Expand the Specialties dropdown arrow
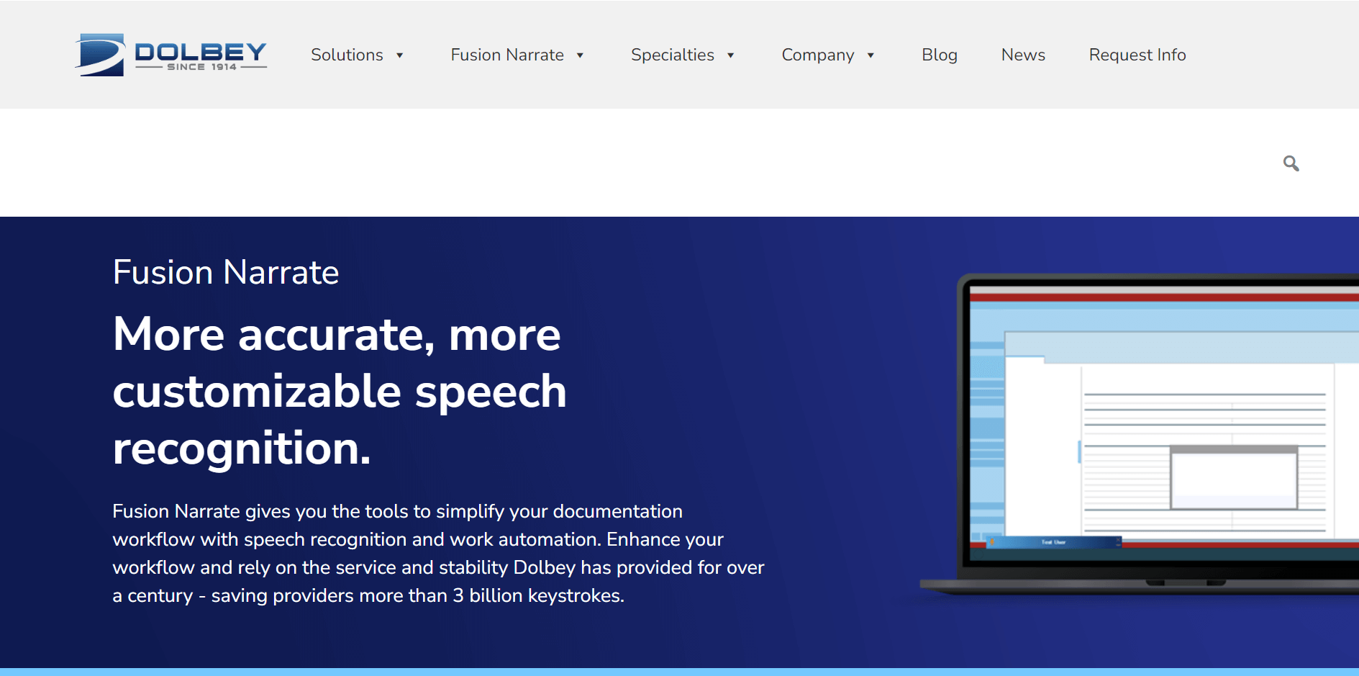1359x676 pixels. (731, 55)
